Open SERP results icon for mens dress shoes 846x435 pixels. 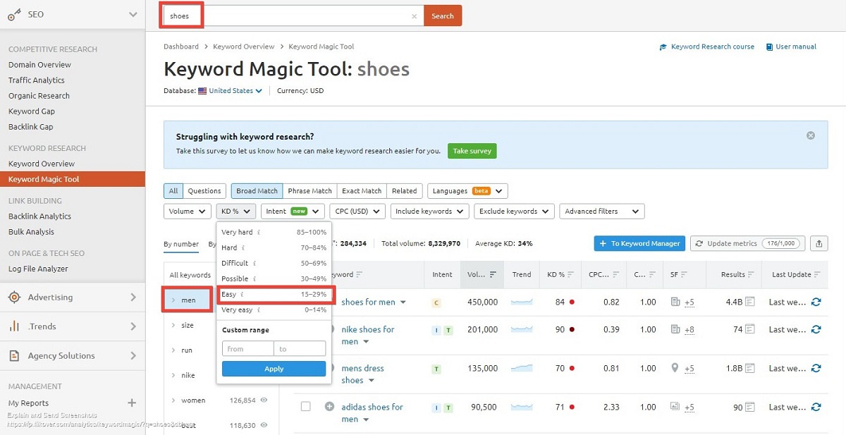750,368
